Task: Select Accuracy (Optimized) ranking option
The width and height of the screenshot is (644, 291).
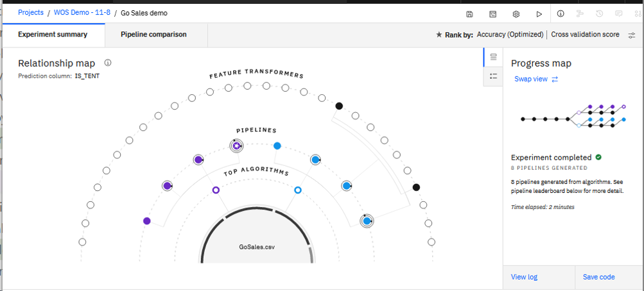Action: 510,35
